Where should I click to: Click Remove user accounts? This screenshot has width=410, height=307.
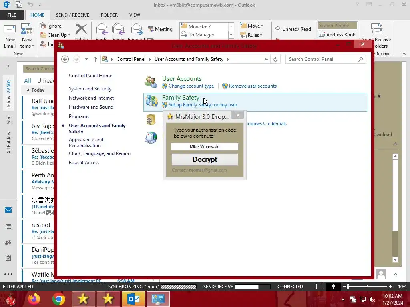pyautogui.click(x=253, y=86)
